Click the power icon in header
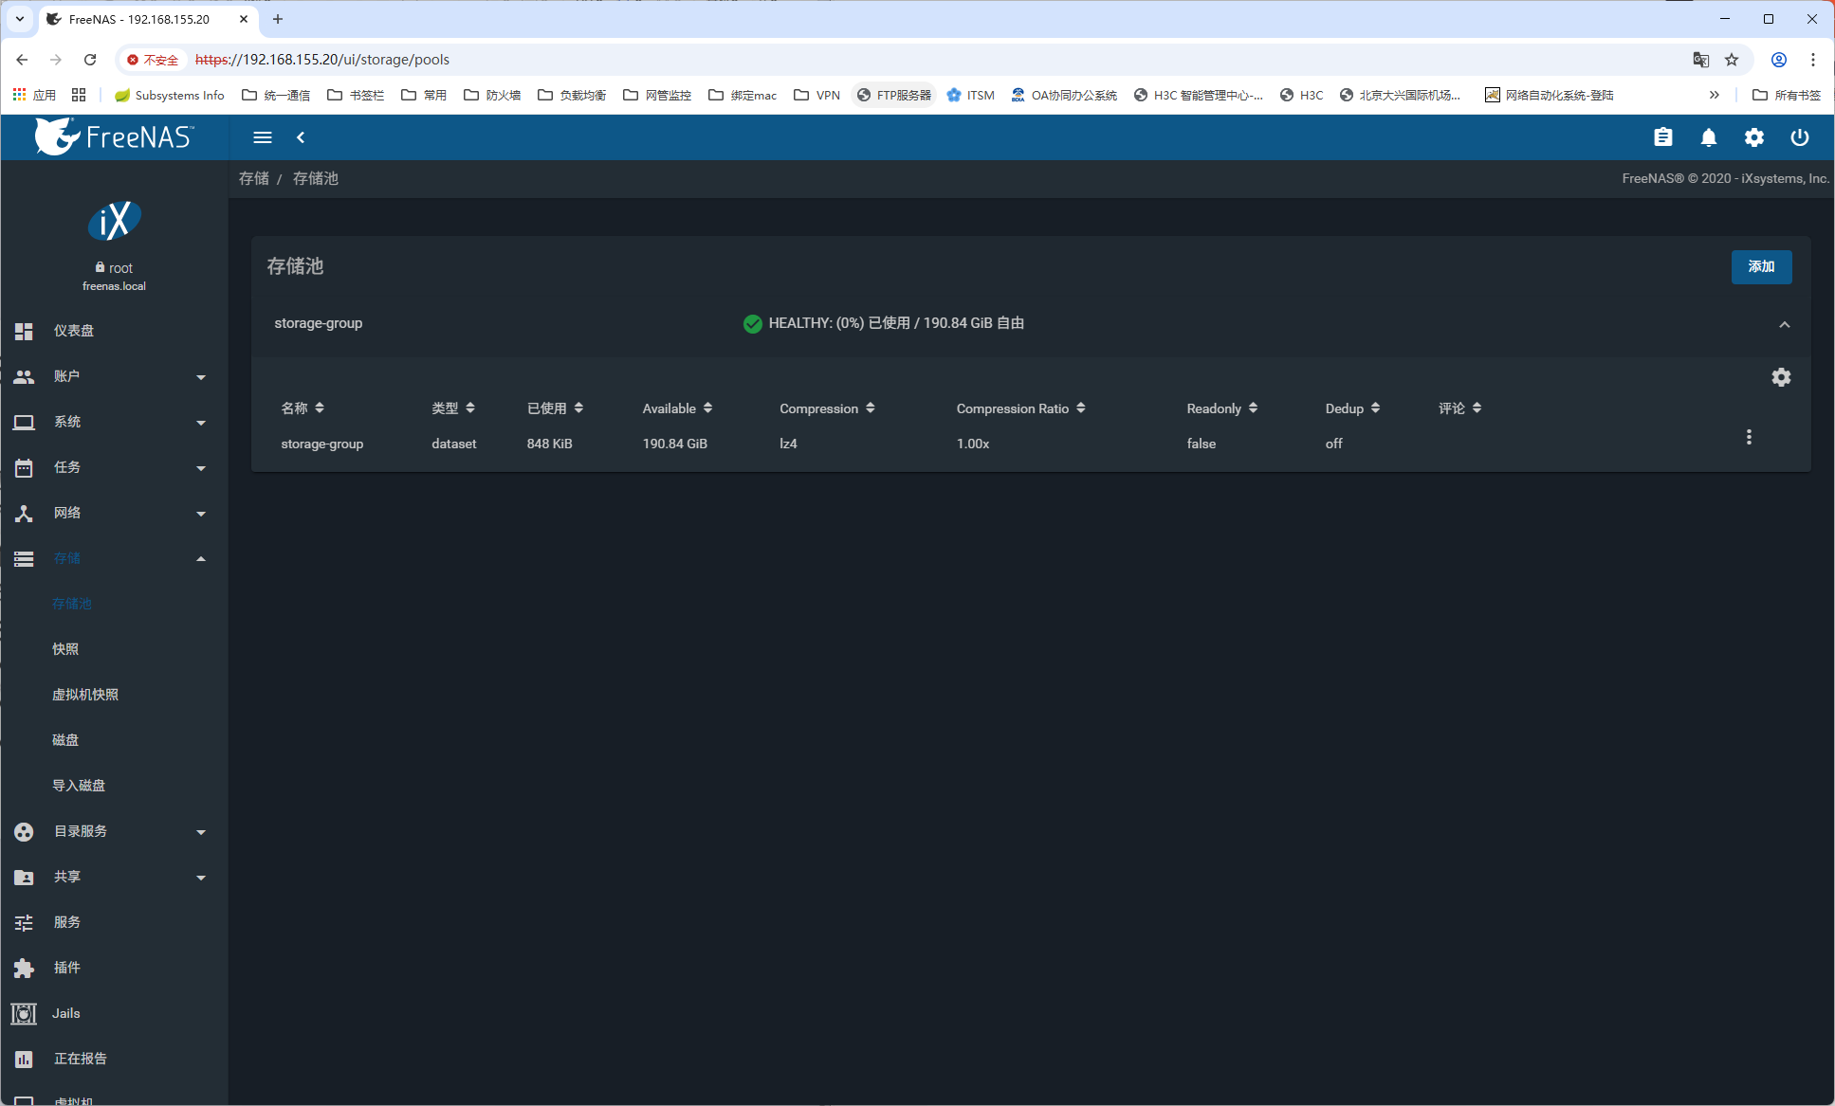The width and height of the screenshot is (1835, 1106). [1799, 137]
